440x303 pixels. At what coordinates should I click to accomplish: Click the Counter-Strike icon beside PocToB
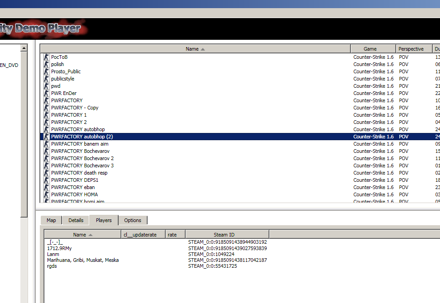click(46, 57)
